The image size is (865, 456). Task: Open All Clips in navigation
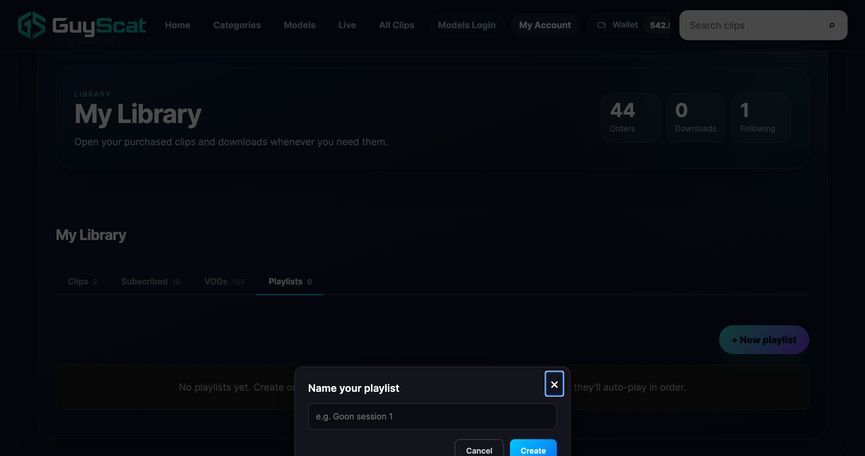396,25
